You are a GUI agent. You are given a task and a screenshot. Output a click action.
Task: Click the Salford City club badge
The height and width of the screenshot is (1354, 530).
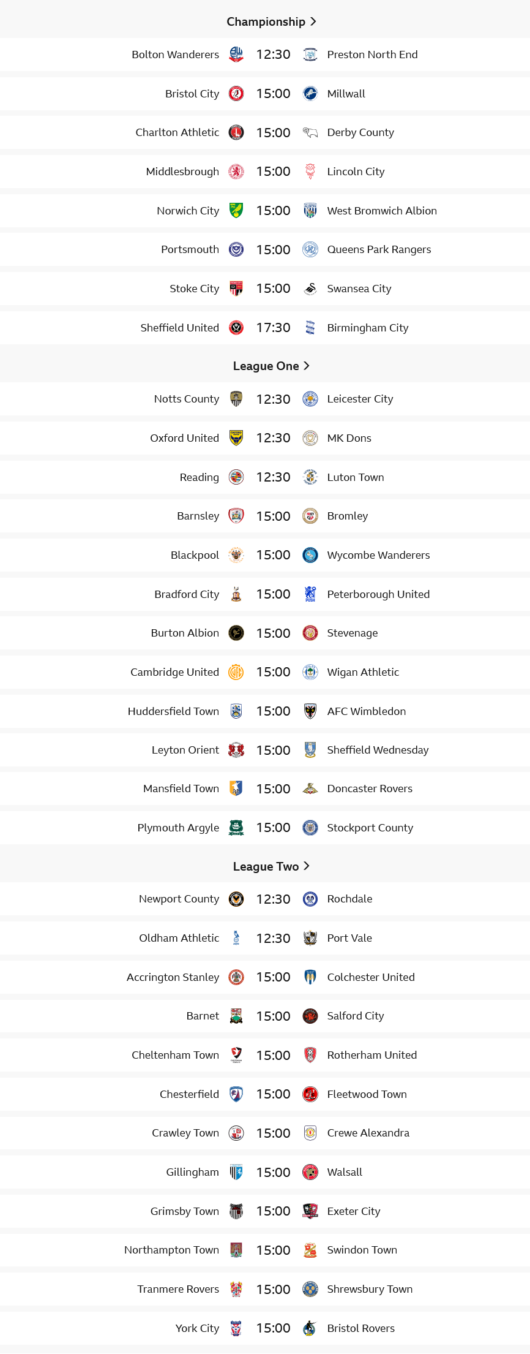(310, 1016)
